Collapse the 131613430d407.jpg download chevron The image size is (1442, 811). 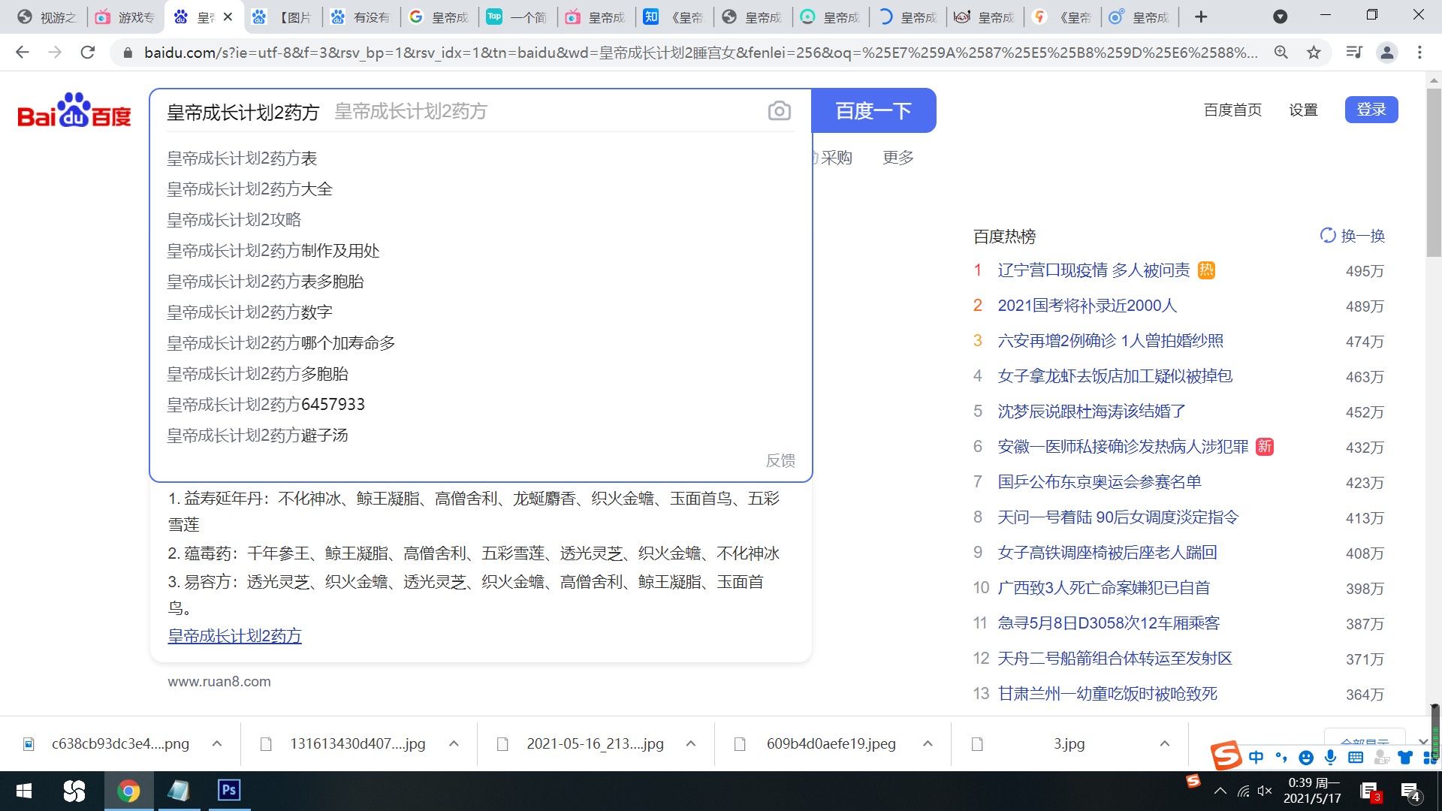454,743
